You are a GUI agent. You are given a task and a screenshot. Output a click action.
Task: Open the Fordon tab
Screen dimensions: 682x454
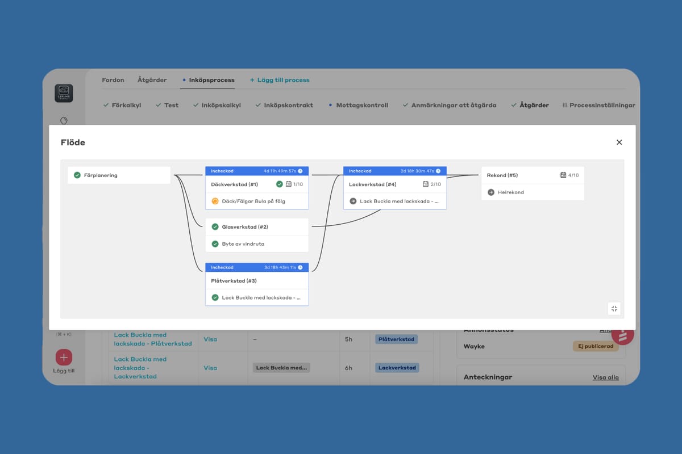click(x=113, y=80)
